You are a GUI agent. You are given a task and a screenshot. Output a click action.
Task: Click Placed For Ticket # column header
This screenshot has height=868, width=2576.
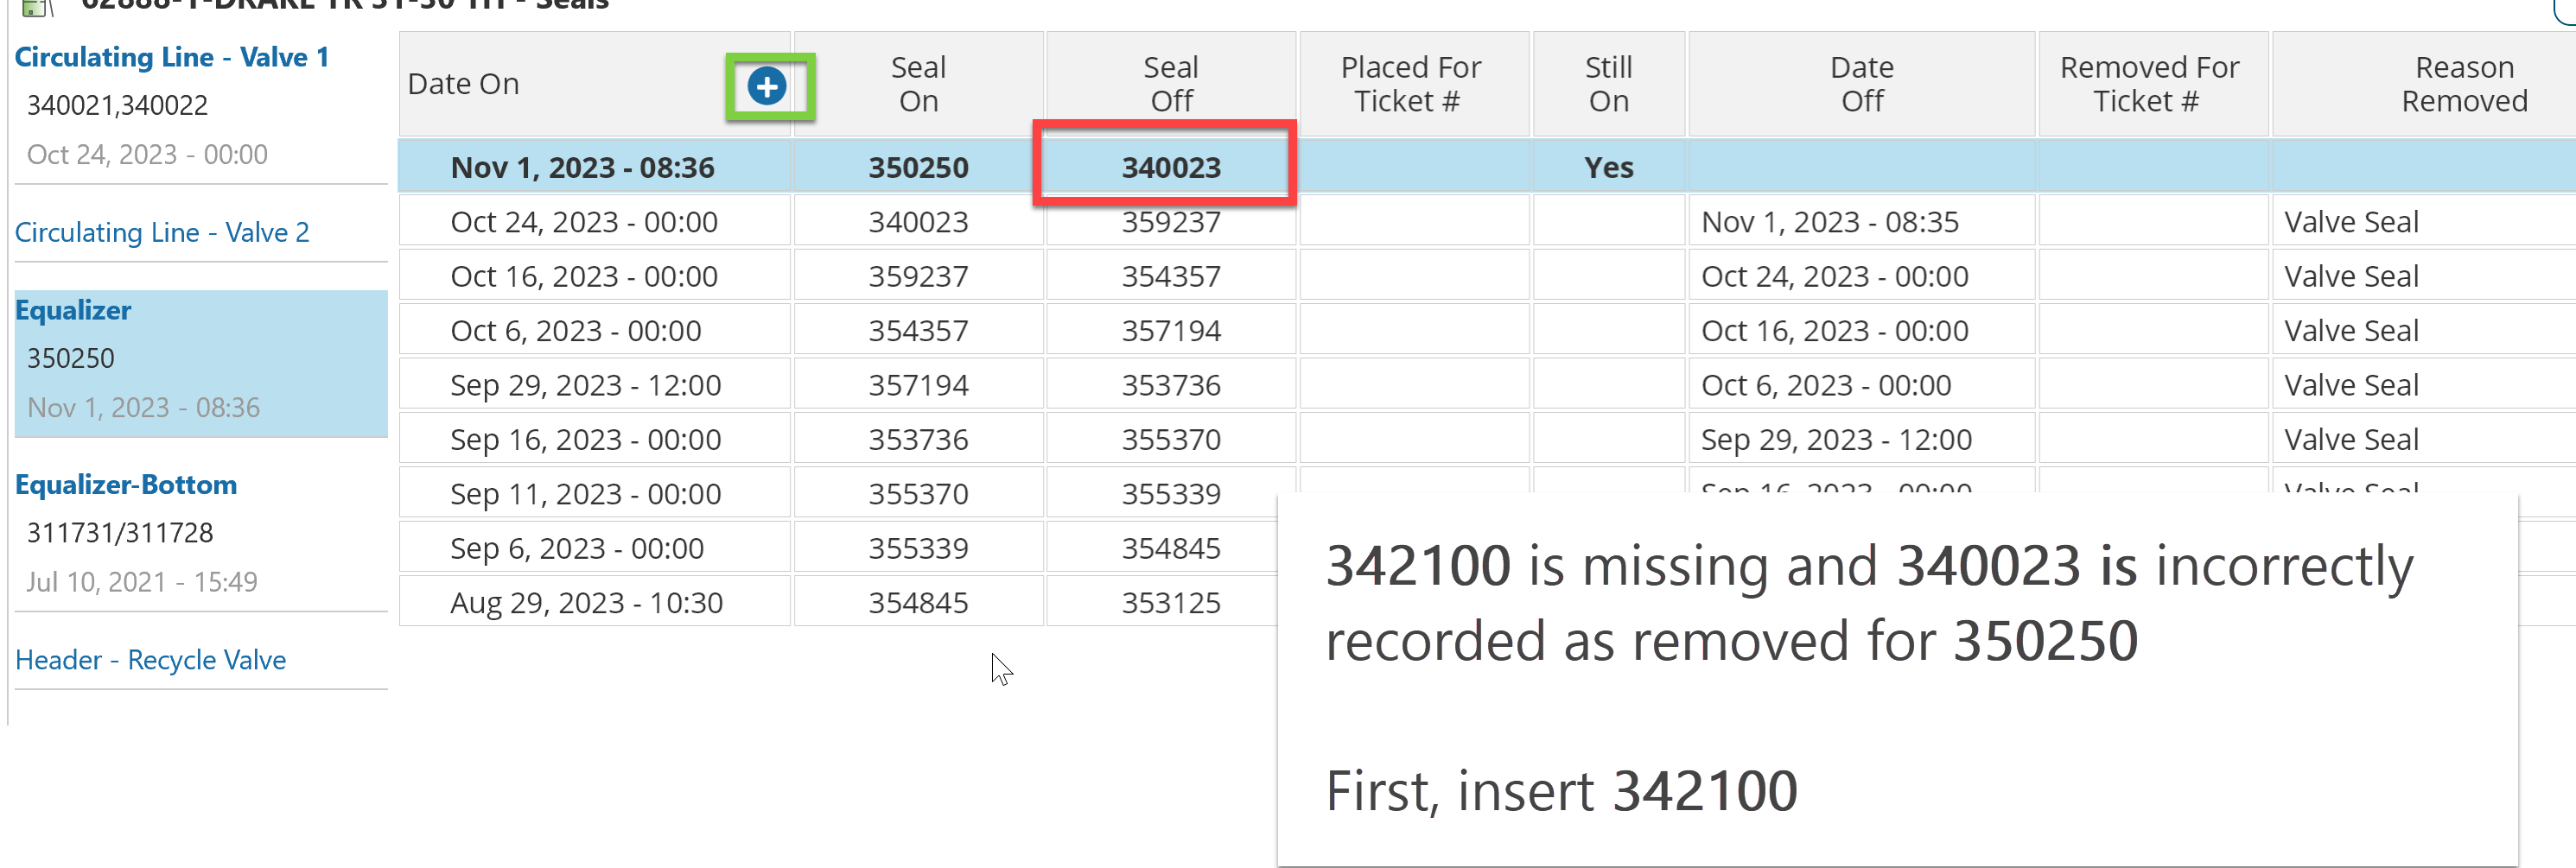tap(1411, 85)
